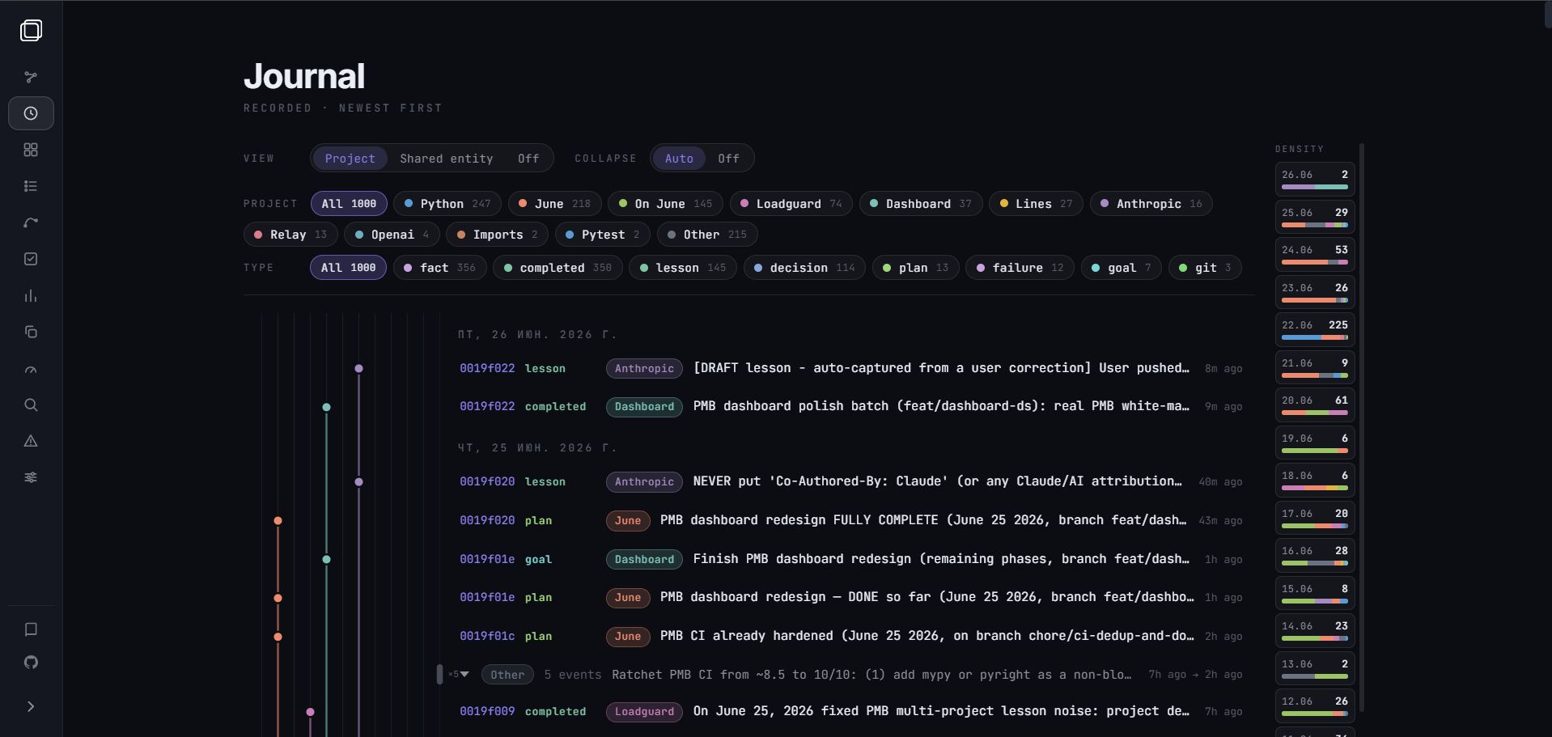Filter by completed type chip
This screenshot has width=1552, height=737.
click(558, 268)
